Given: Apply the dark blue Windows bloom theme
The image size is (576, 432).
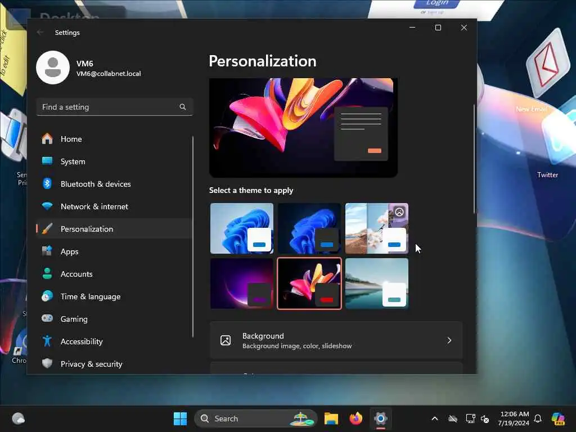Looking at the screenshot, I should coord(309,228).
